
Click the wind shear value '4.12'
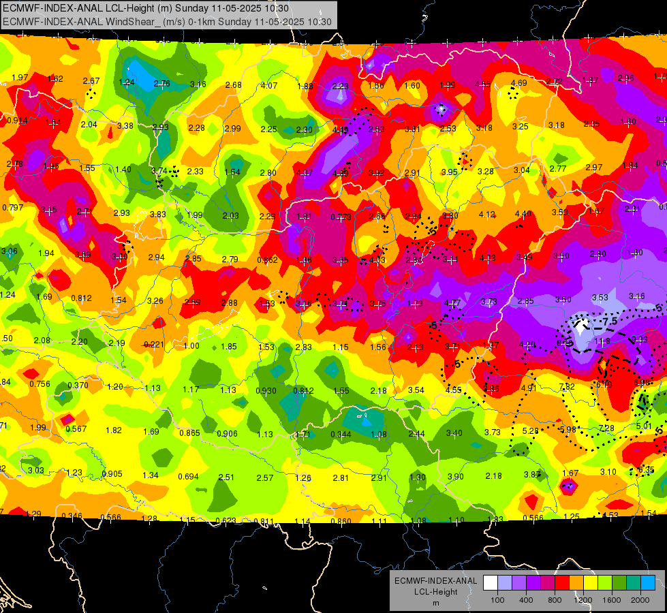(486, 215)
